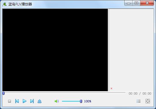Start playback with the Play button
This screenshot has width=156, height=109.
(25, 101)
